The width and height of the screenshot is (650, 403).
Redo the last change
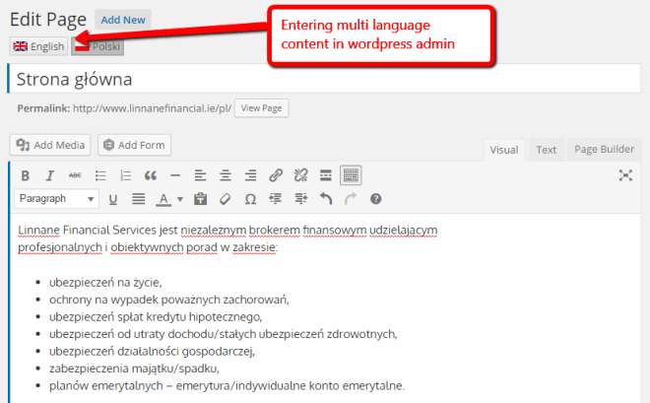point(351,199)
